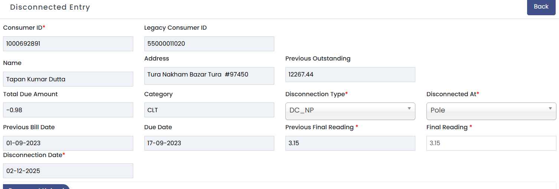Click the Disconnected Entry page heading
Viewport: 559px width, 189px height.
50,7
